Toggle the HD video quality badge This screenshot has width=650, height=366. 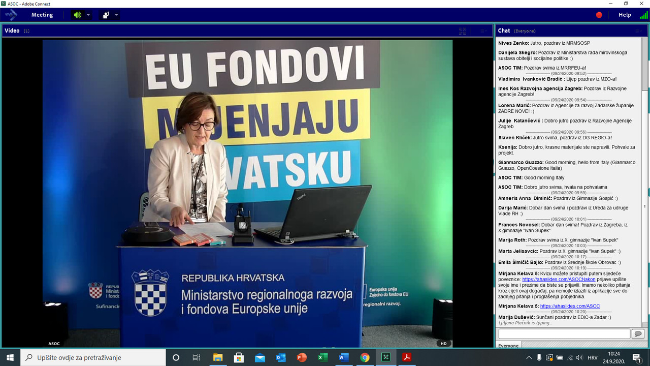[x=443, y=344]
